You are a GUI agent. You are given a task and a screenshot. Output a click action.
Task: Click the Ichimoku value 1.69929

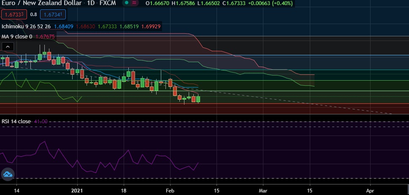click(x=151, y=26)
